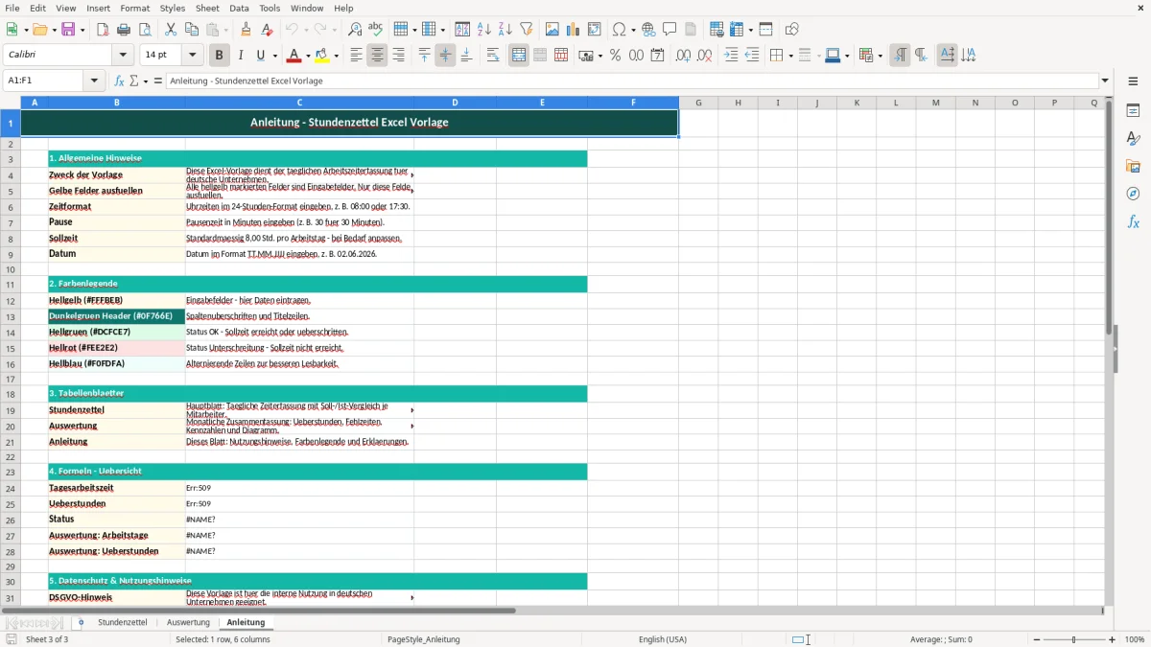Apply the red font color

(294, 56)
